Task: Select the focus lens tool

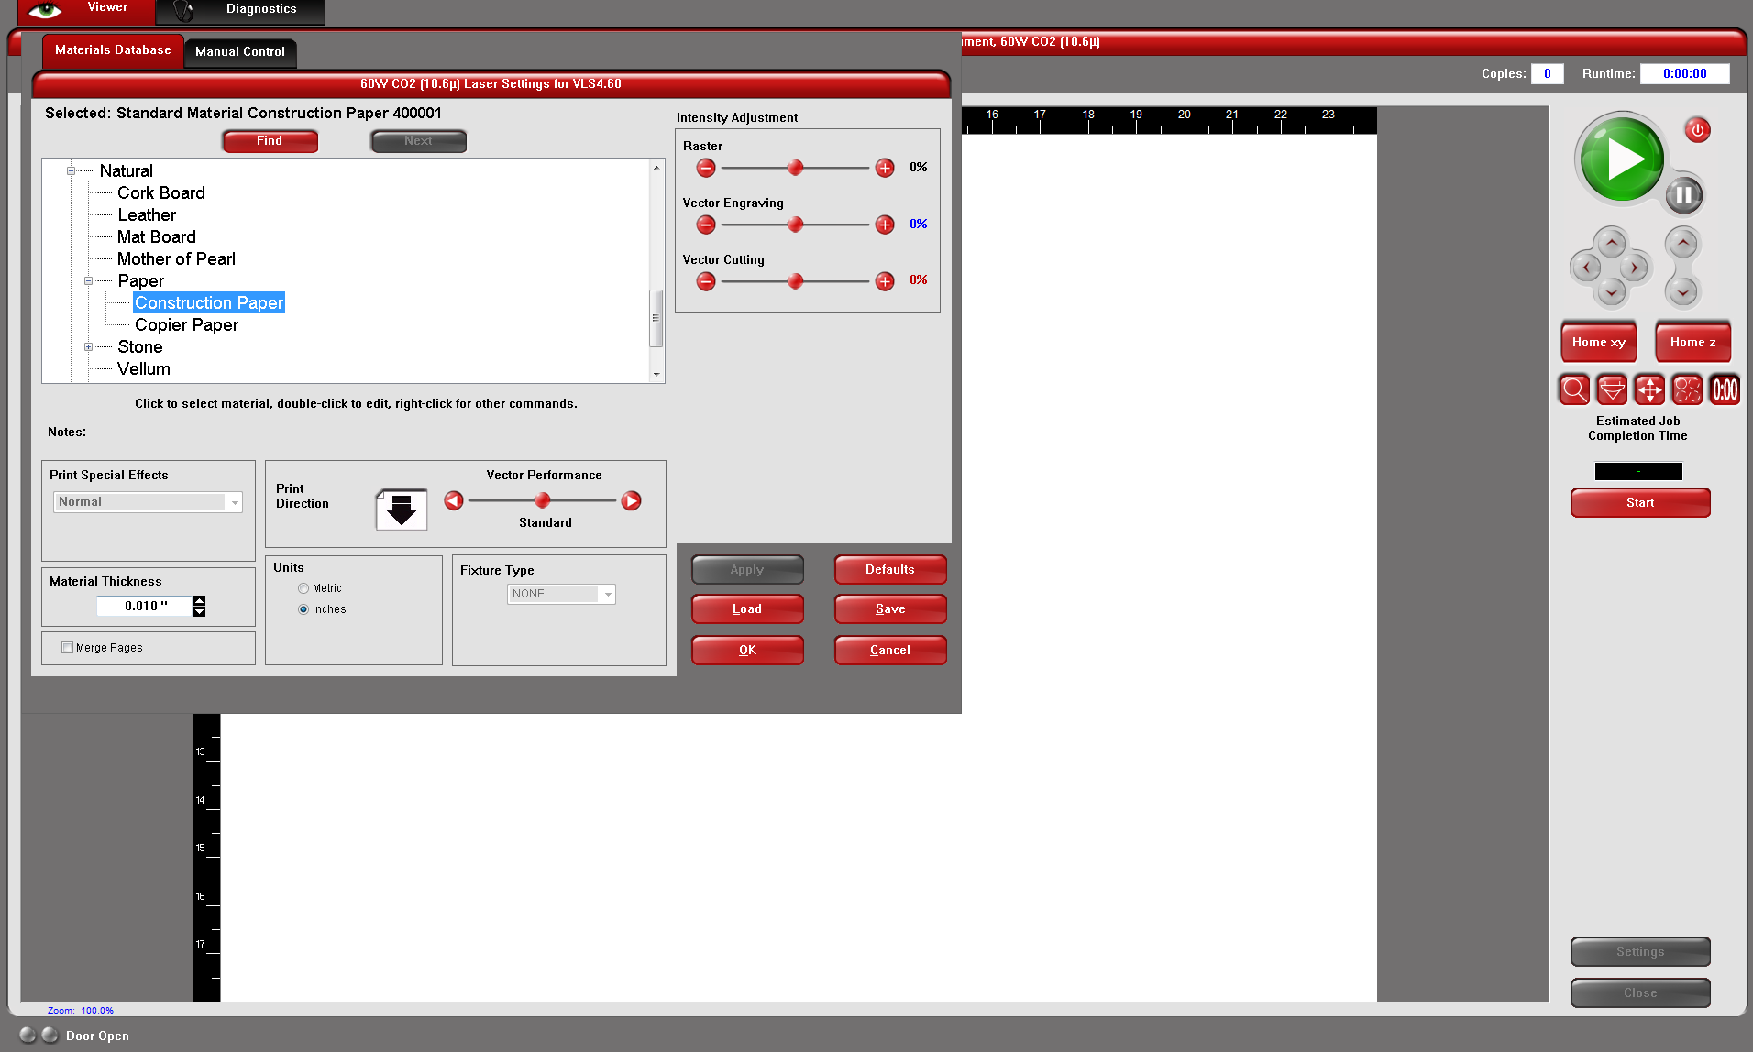Action: point(1612,390)
